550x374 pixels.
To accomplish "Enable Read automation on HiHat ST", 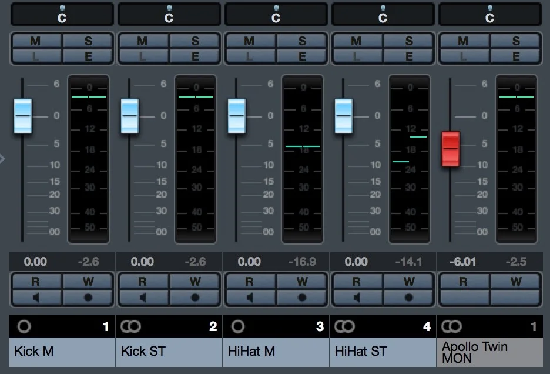I will [x=357, y=281].
